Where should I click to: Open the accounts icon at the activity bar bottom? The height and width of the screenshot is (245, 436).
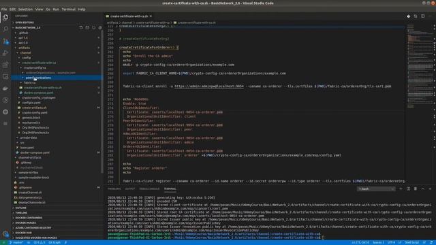pos(5,234)
